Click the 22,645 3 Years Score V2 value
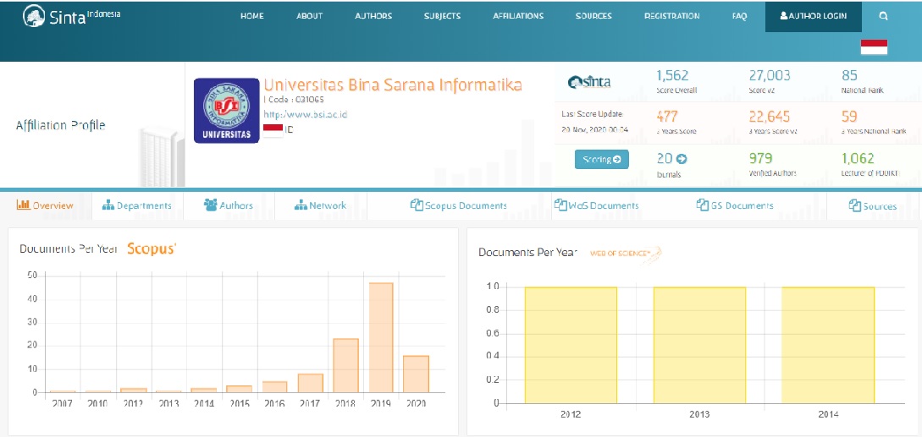The width and height of the screenshot is (922, 437). (x=769, y=117)
